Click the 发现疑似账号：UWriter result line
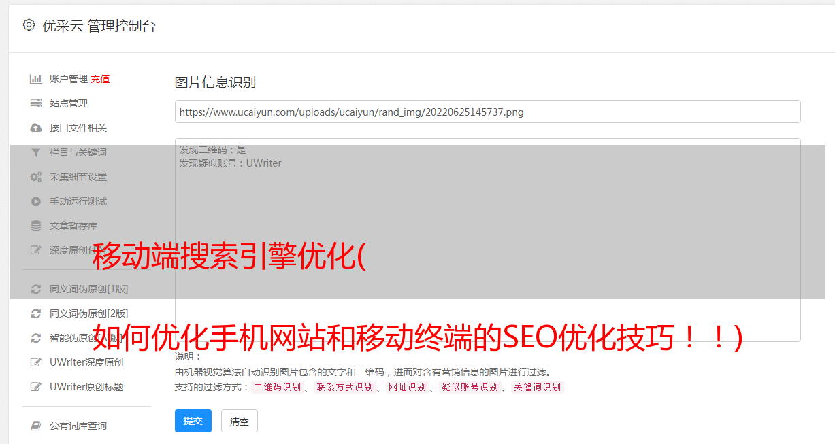This screenshot has height=444, width=835. pyautogui.click(x=230, y=163)
